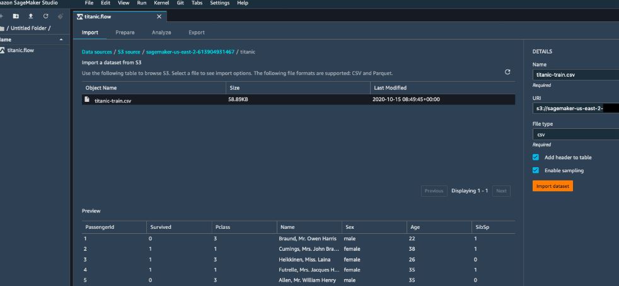
Task: Click the titanic.flow tab label
Action: [98, 16]
